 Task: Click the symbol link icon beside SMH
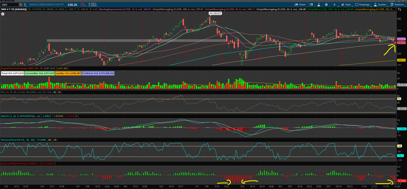pos(26,5)
